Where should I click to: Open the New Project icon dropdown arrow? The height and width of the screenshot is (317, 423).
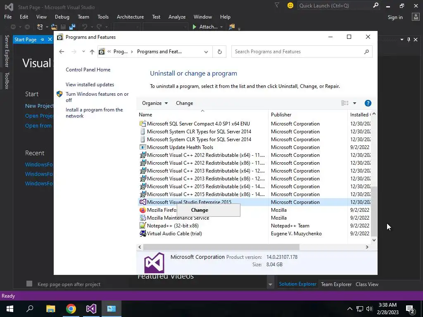click(47, 27)
